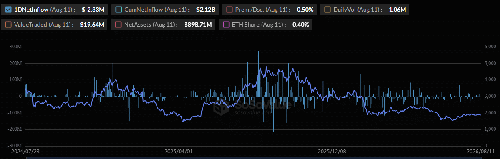Click the ETH Share value 0.40%

(x=301, y=25)
